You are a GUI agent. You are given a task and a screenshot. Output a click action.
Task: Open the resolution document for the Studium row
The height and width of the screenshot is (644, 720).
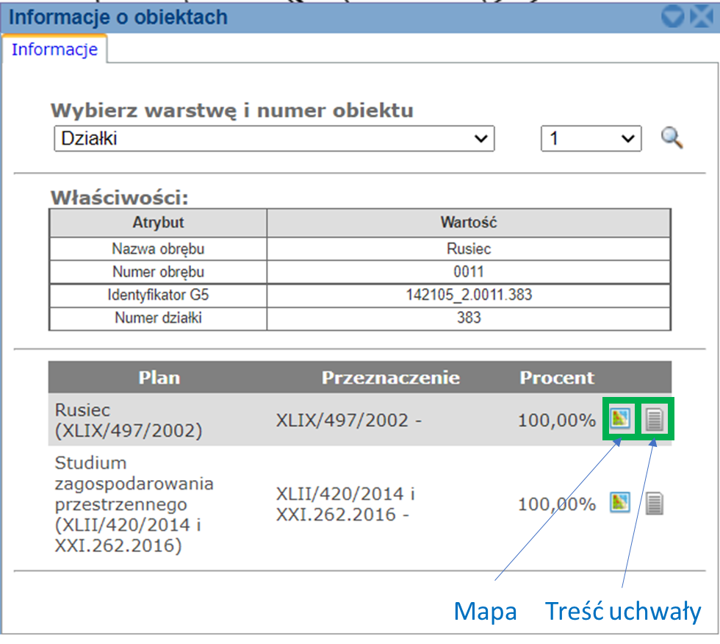coord(655,504)
